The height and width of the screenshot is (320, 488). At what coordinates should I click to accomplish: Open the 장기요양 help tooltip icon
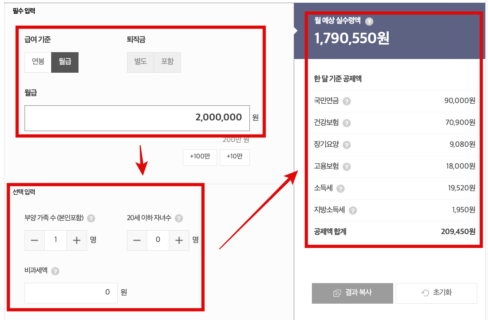click(346, 145)
